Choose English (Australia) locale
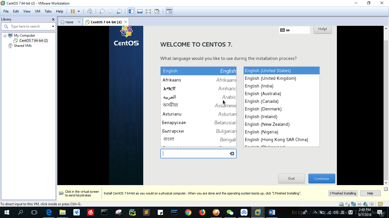Screen dimensions: 389x218 [x=282, y=94]
